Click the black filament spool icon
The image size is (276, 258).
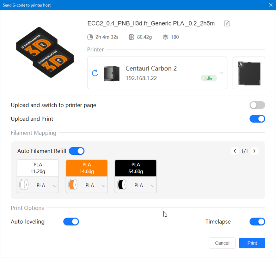click(x=122, y=185)
